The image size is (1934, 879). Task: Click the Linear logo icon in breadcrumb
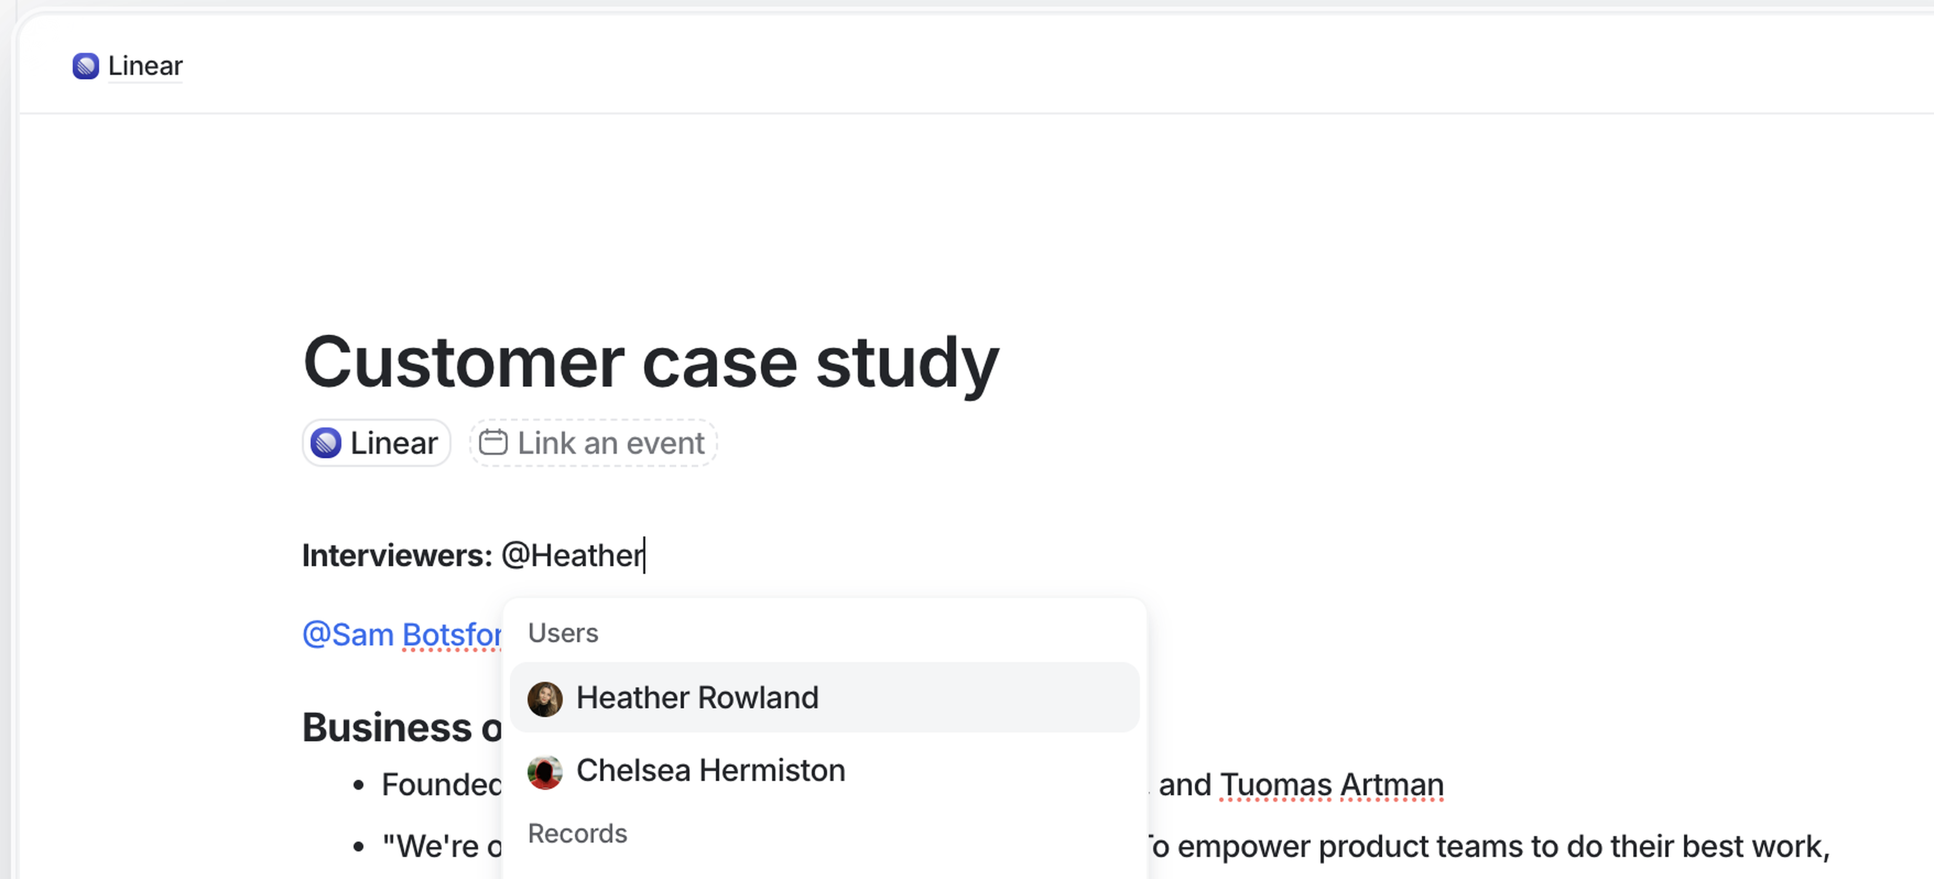point(86,66)
